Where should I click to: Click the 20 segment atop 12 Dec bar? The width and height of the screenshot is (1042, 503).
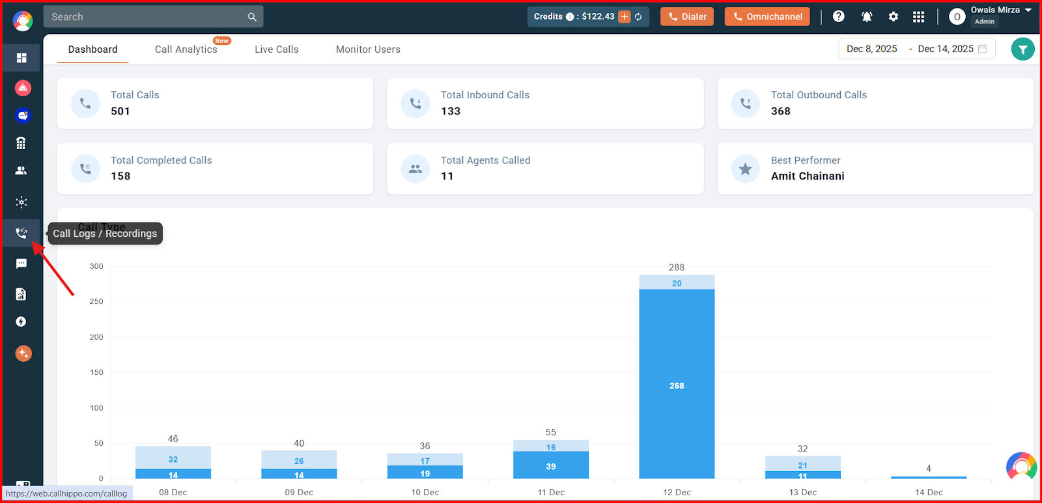[x=677, y=282]
